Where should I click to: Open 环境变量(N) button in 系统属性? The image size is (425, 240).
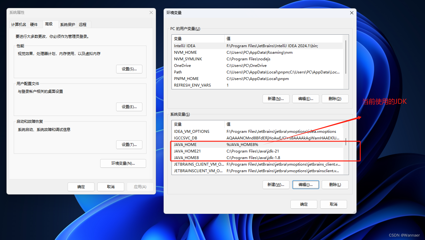tap(123, 163)
